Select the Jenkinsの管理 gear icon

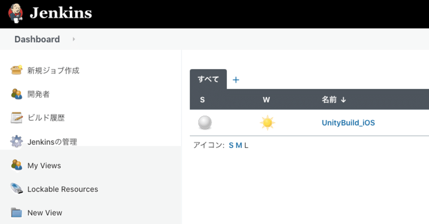point(17,141)
